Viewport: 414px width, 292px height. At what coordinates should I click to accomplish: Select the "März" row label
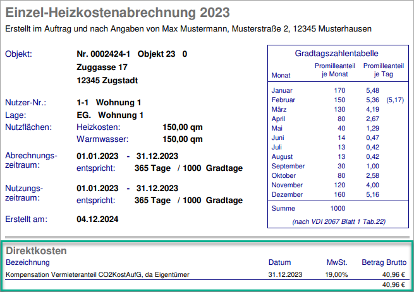click(279, 110)
